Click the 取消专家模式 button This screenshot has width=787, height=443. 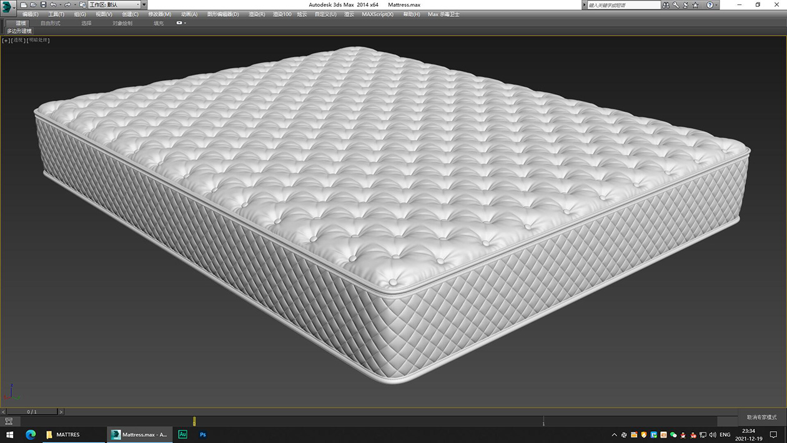pyautogui.click(x=762, y=417)
